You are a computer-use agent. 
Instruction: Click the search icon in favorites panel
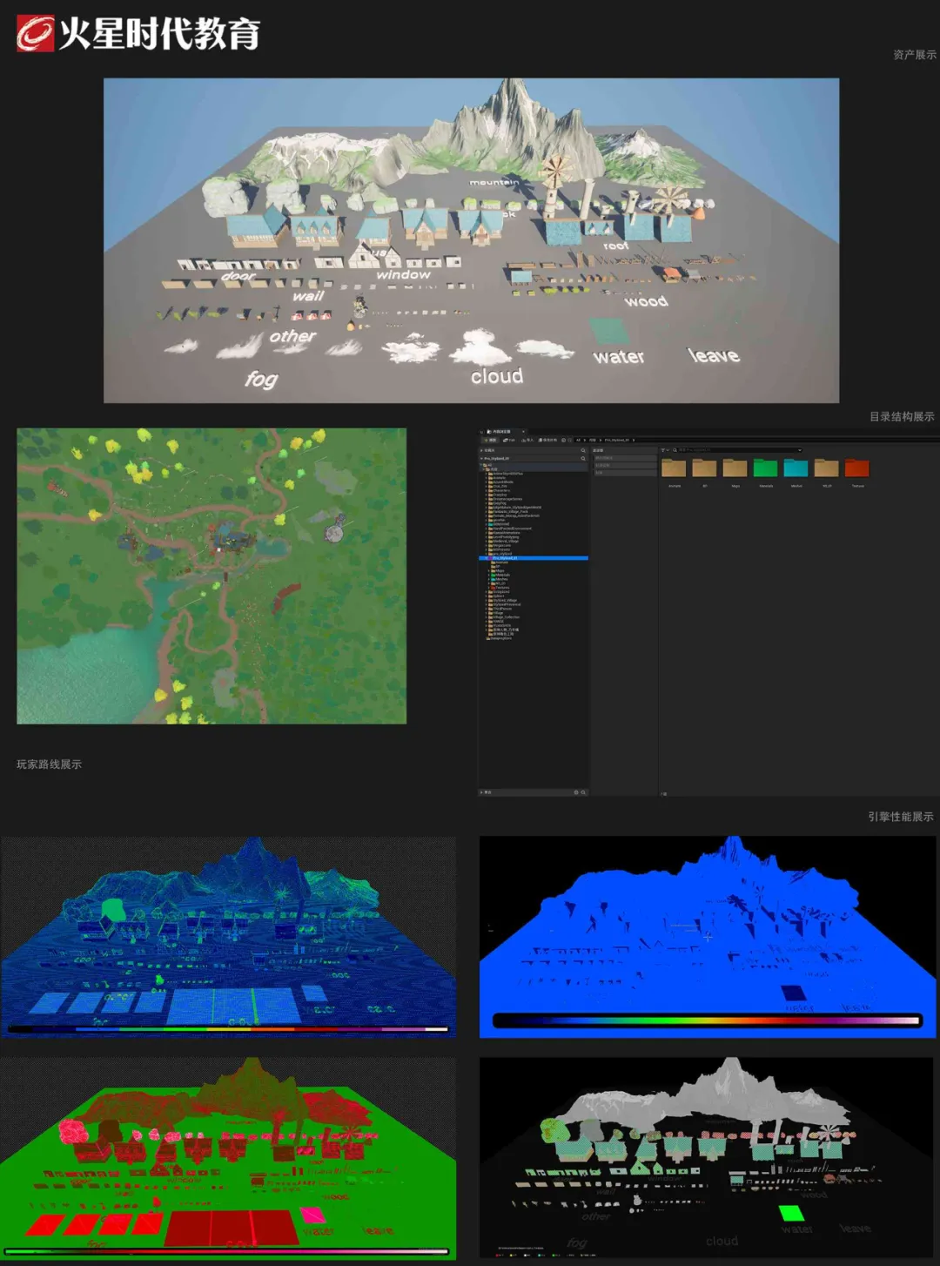(x=583, y=450)
